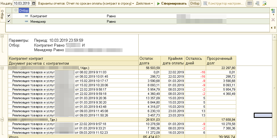The width and height of the screenshot is (277, 138).
Task: Uncheck the Менеджер filter checkbox
Action: pyautogui.click(x=9, y=21)
